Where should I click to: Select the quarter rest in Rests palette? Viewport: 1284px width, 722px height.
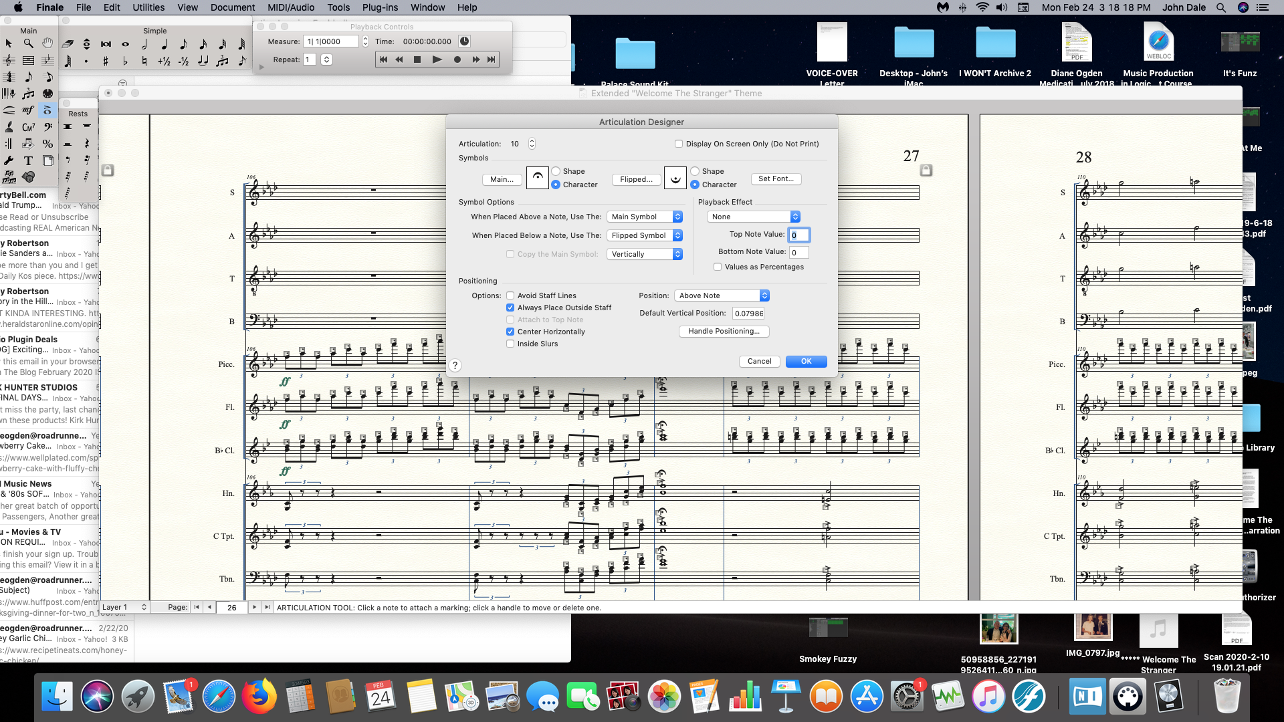86,144
